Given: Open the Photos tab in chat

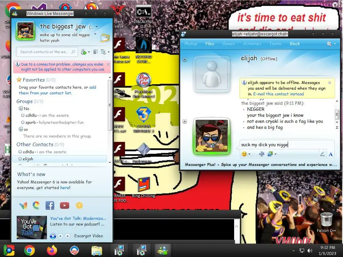Looking at the screenshot, I should (191, 44).
